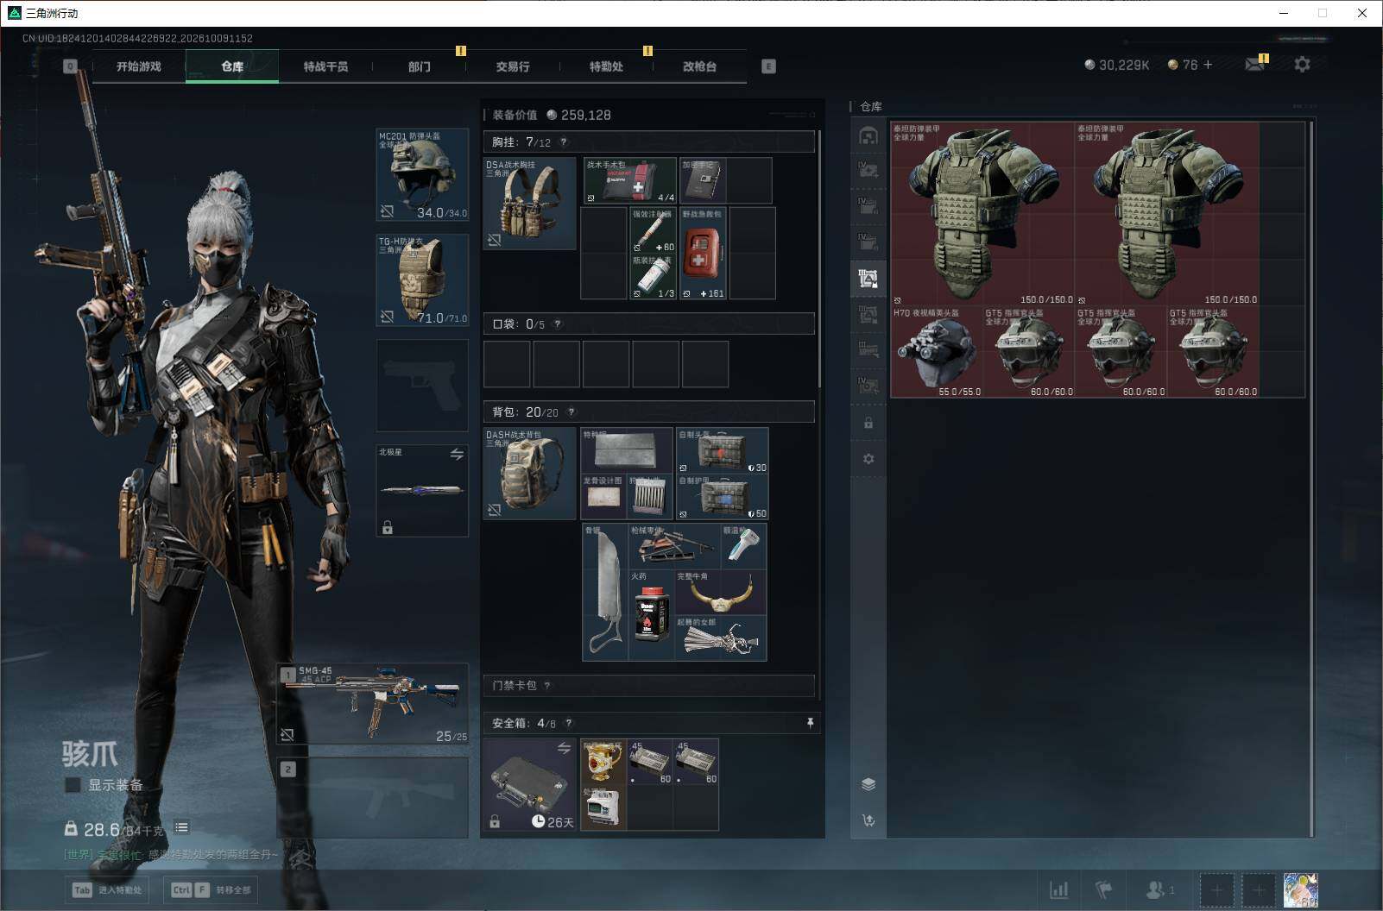Click the 转移全部 button
This screenshot has height=911, width=1383.
point(211,890)
